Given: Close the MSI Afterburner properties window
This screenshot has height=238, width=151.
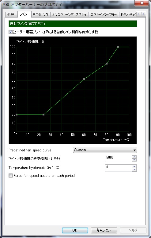Looking at the screenshot, I should click(142, 3).
